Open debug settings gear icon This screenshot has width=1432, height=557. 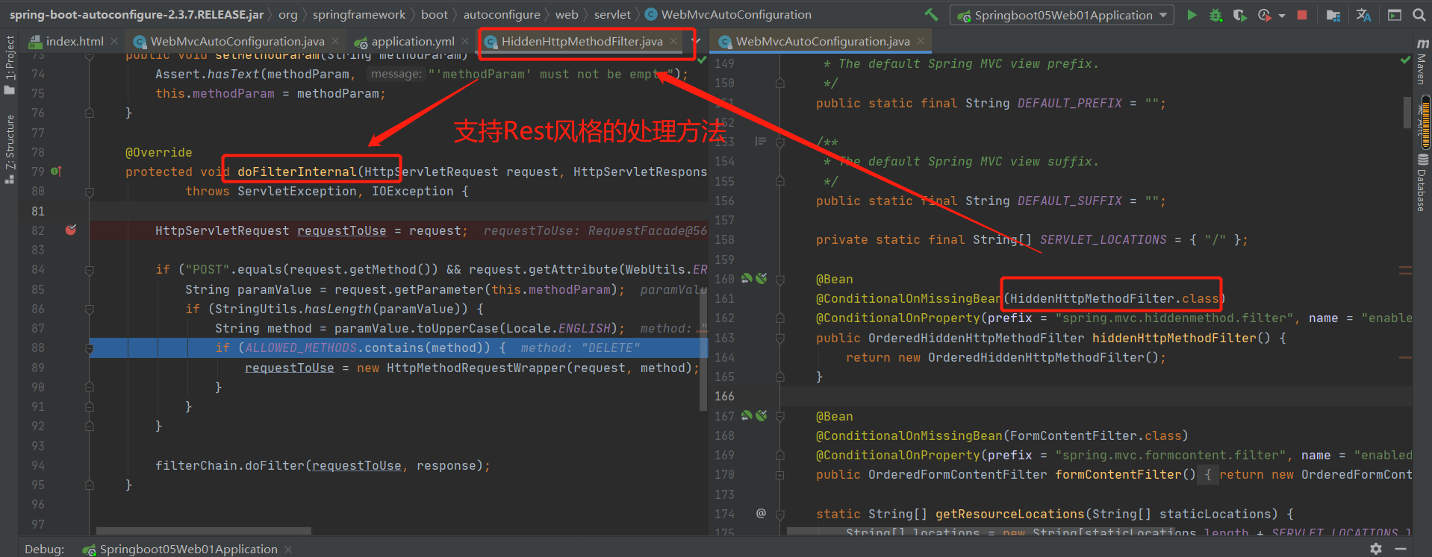(1376, 549)
